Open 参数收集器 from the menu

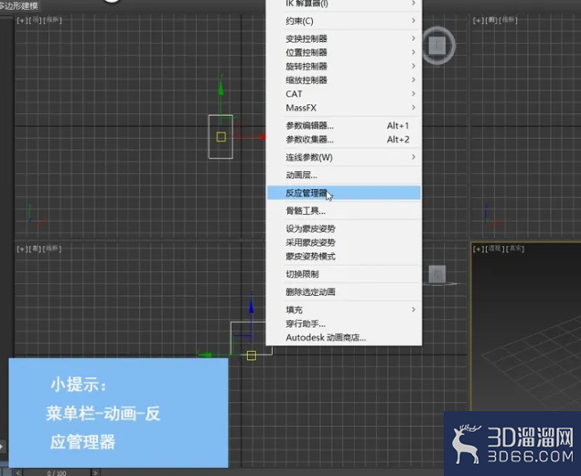click(343, 140)
